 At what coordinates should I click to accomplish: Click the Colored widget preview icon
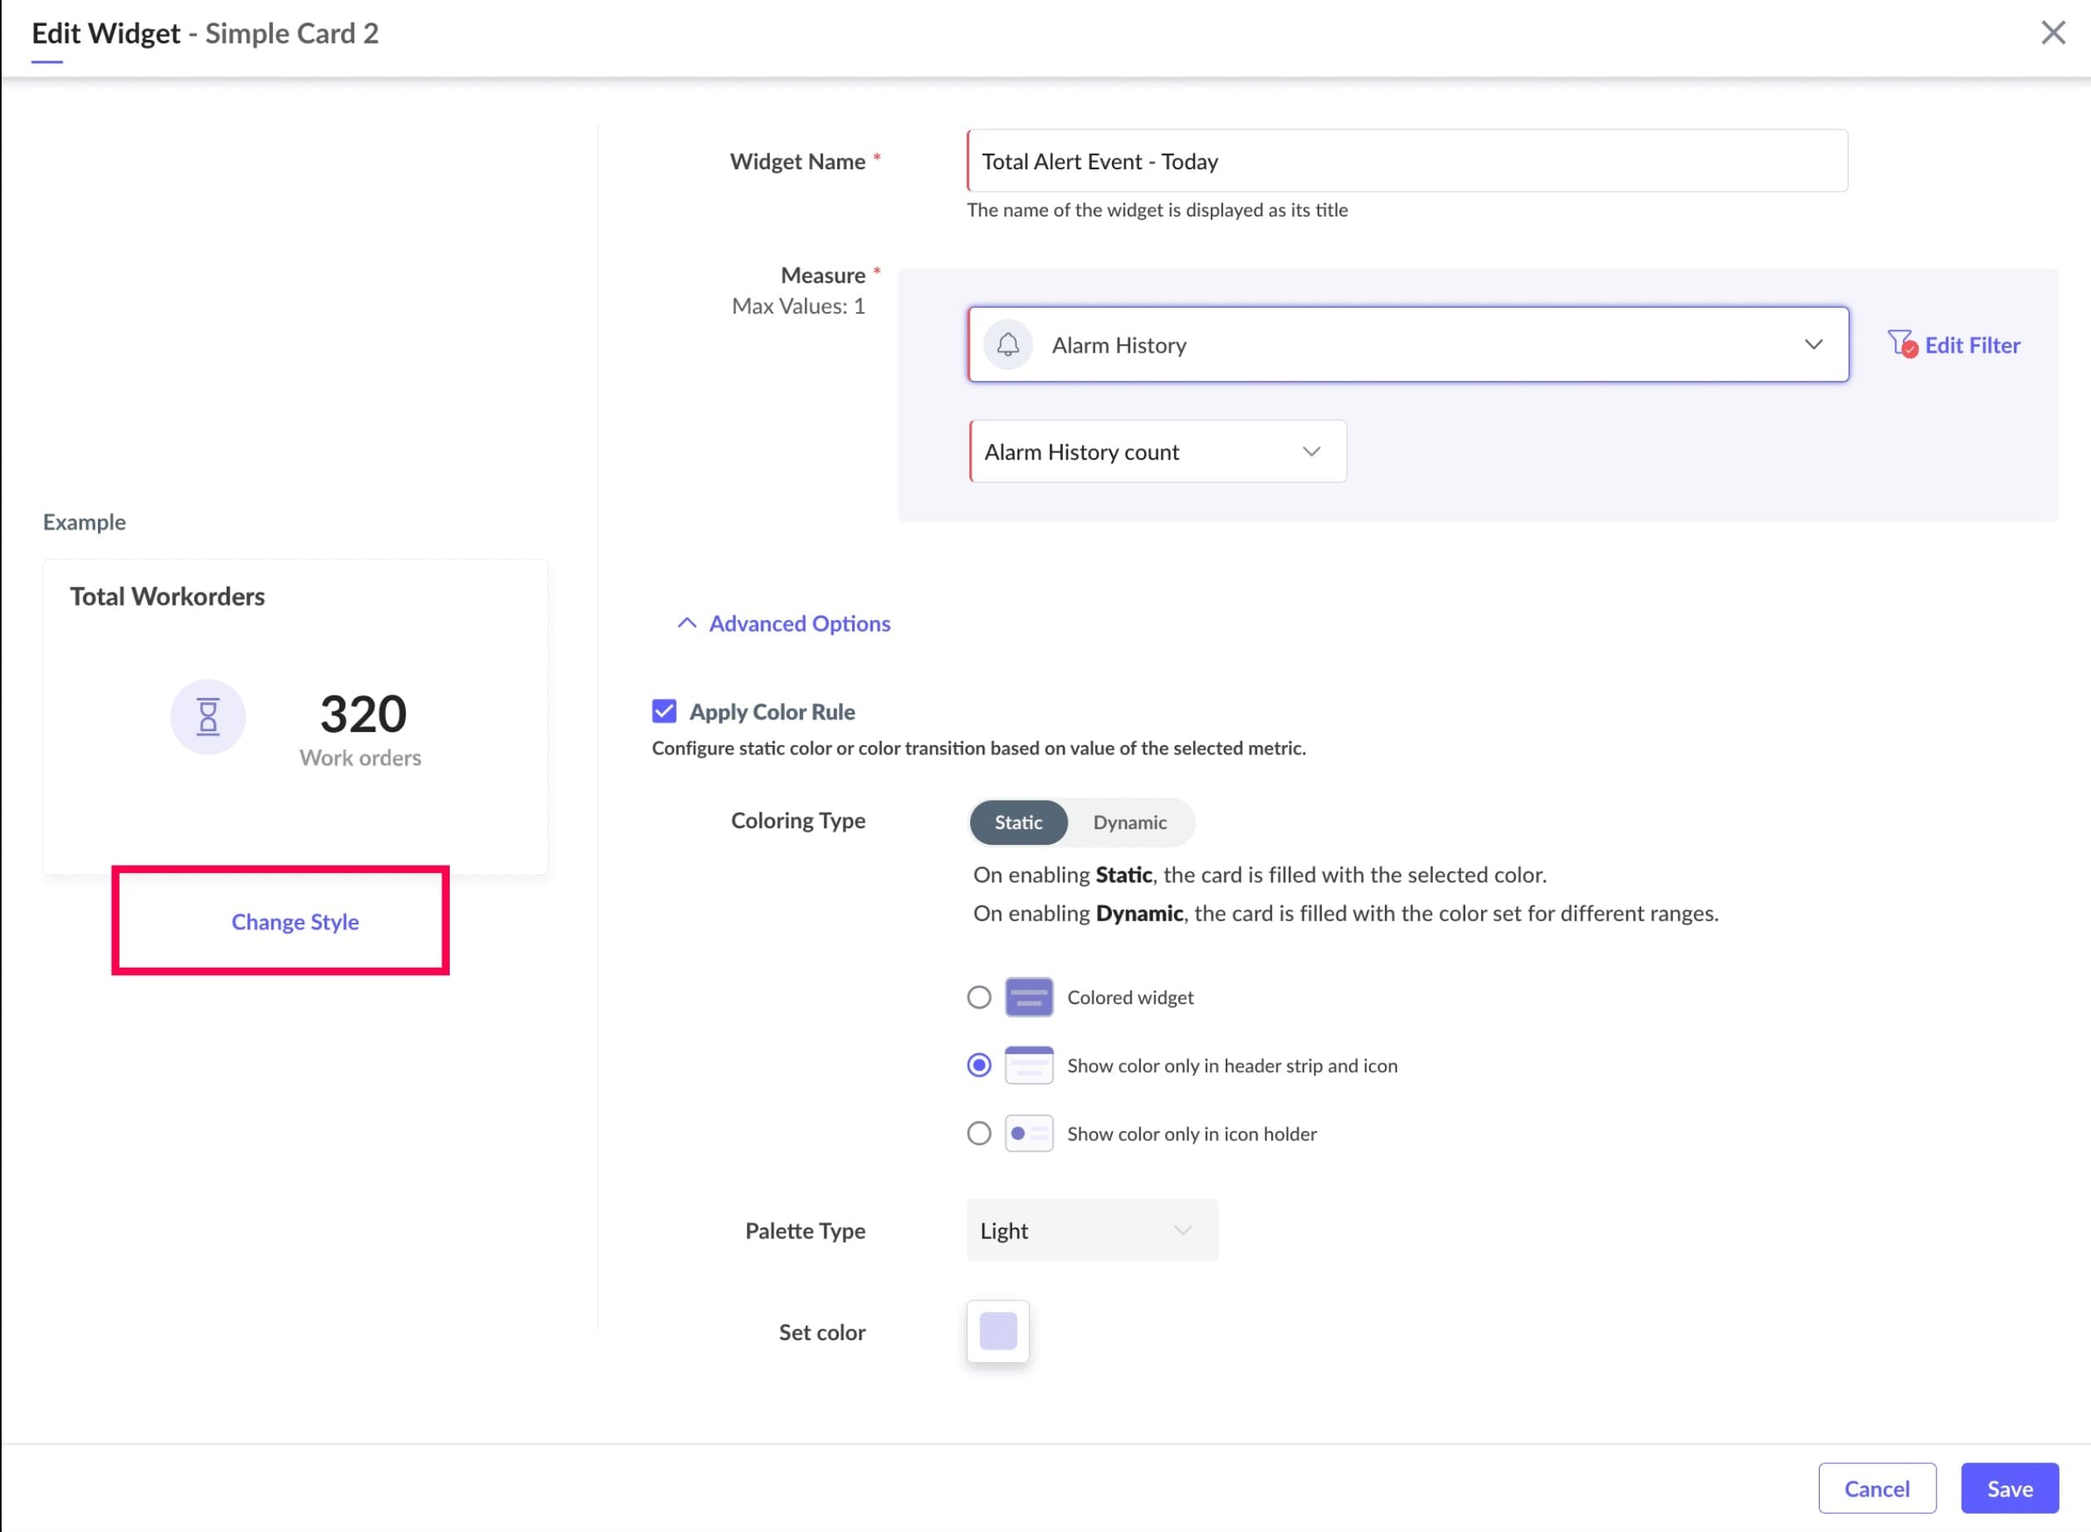pyautogui.click(x=1028, y=998)
